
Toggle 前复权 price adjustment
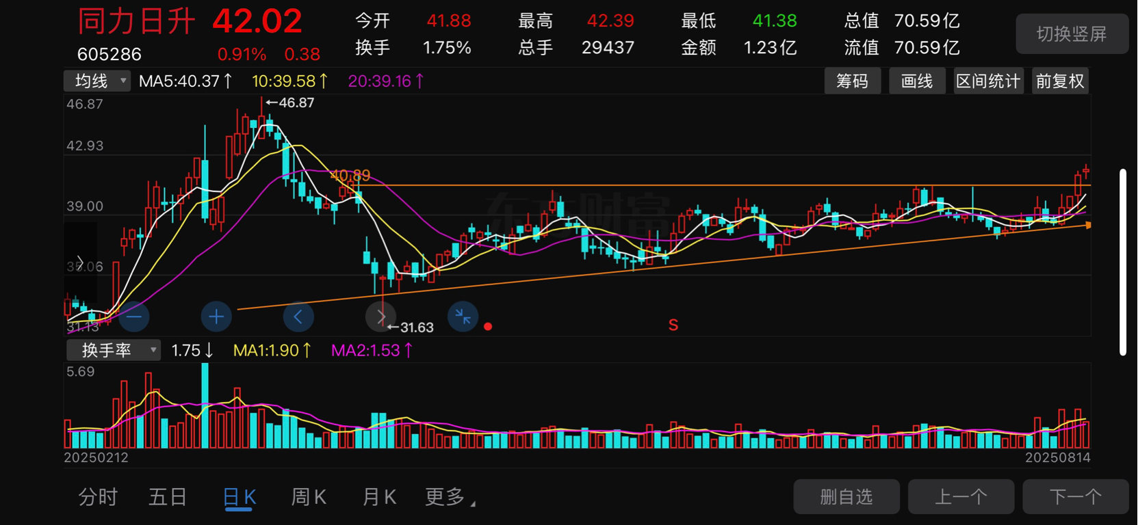1060,81
